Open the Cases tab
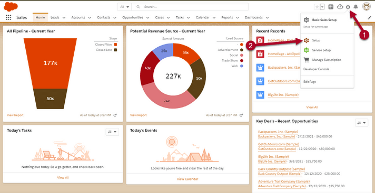The width and height of the screenshot is (375, 193). click(x=160, y=17)
